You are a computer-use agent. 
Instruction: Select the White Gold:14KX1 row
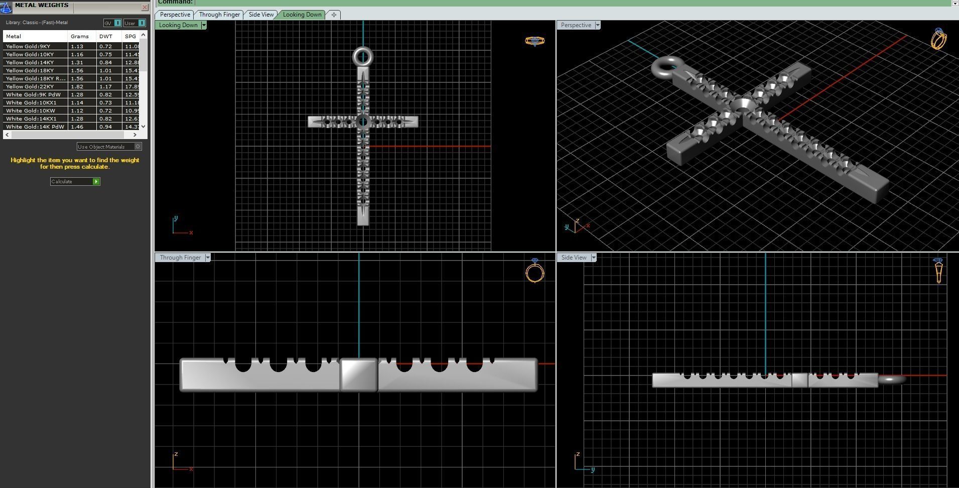(x=71, y=118)
